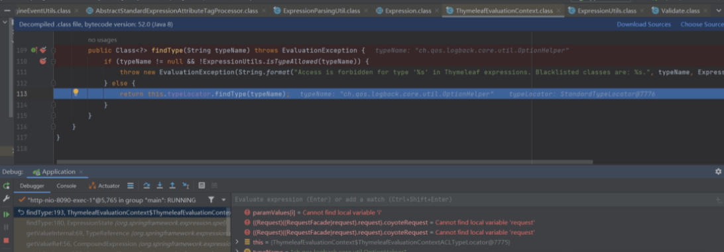Open the thread selector dropdown arrow
This screenshot has width=724, height=252.
(x=223, y=200)
